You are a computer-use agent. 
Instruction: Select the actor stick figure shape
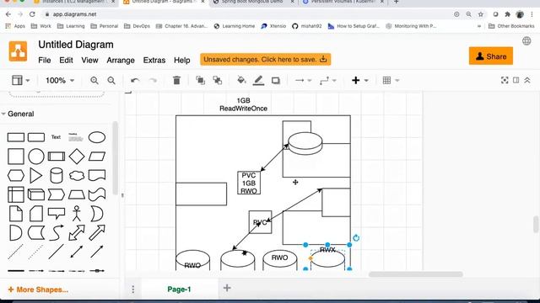77,213
